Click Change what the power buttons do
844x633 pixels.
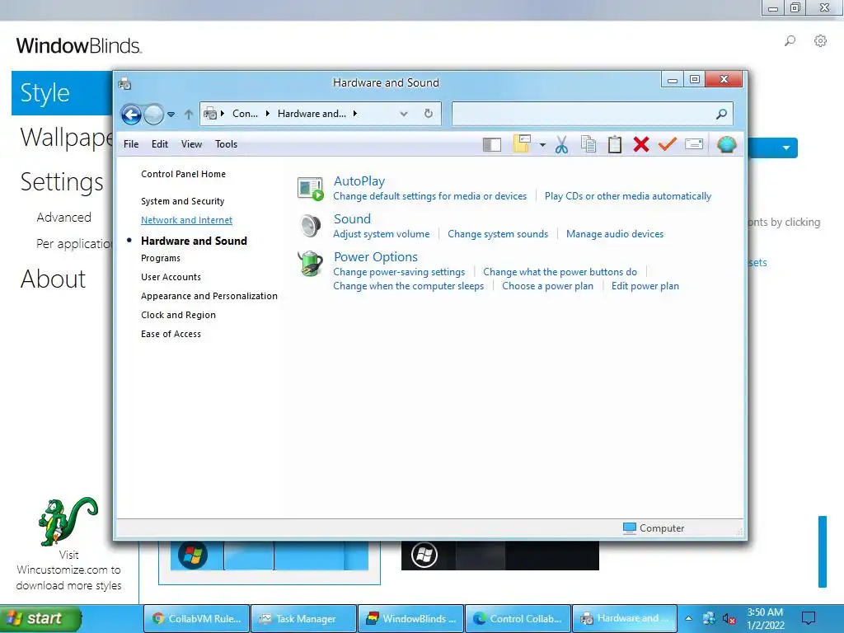coord(560,272)
